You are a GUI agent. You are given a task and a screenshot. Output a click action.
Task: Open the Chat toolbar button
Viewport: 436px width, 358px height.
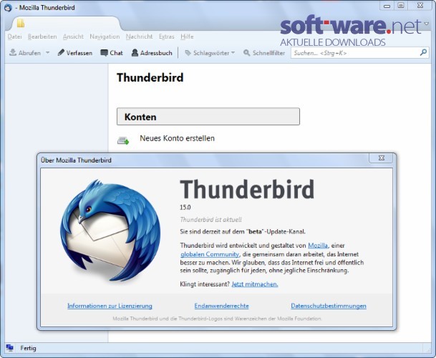(x=112, y=53)
